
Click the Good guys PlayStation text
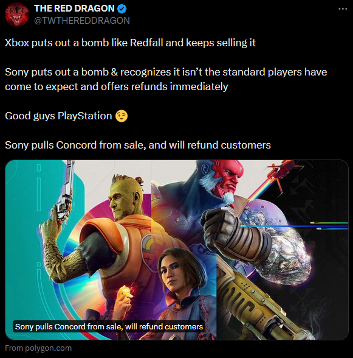pyautogui.click(x=58, y=116)
